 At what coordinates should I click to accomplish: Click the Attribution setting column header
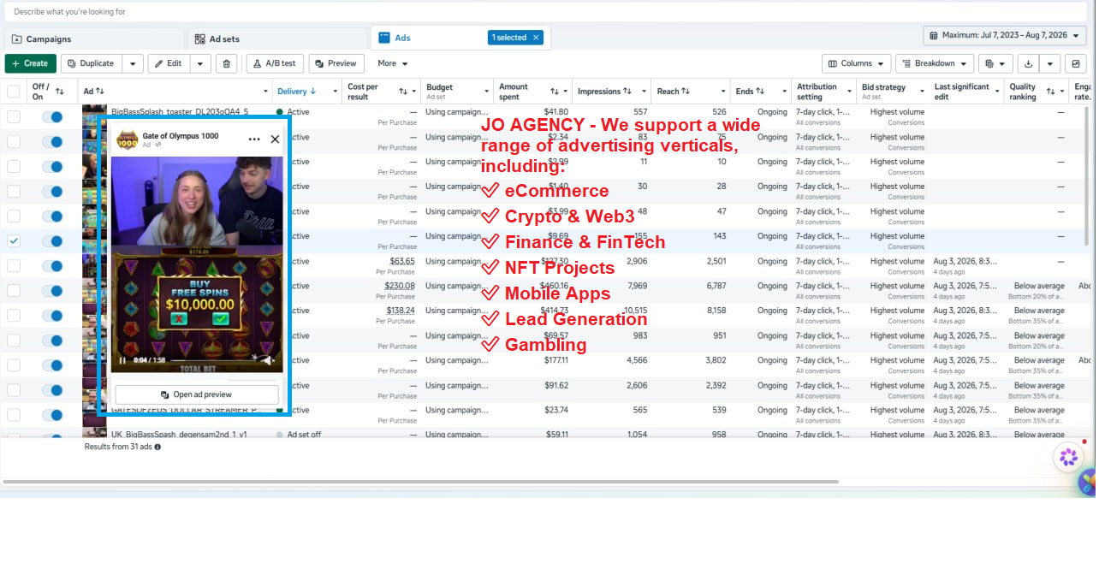817,92
